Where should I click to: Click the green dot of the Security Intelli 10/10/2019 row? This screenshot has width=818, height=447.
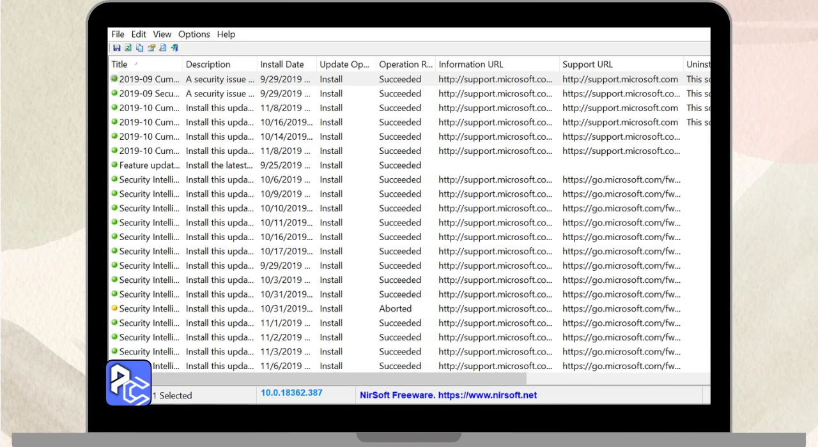114,208
